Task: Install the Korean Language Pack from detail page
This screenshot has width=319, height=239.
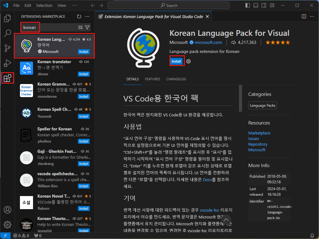Action: [176, 61]
